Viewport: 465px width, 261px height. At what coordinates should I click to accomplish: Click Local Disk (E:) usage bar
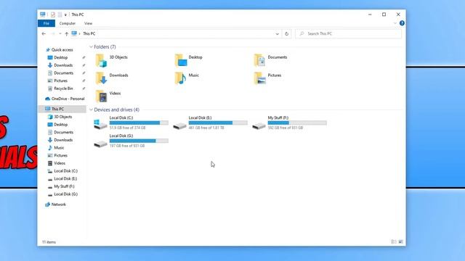click(218, 123)
